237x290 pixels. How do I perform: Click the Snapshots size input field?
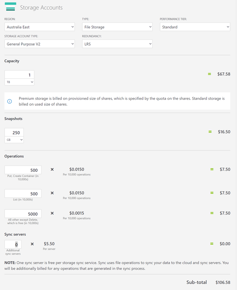click(x=14, y=133)
